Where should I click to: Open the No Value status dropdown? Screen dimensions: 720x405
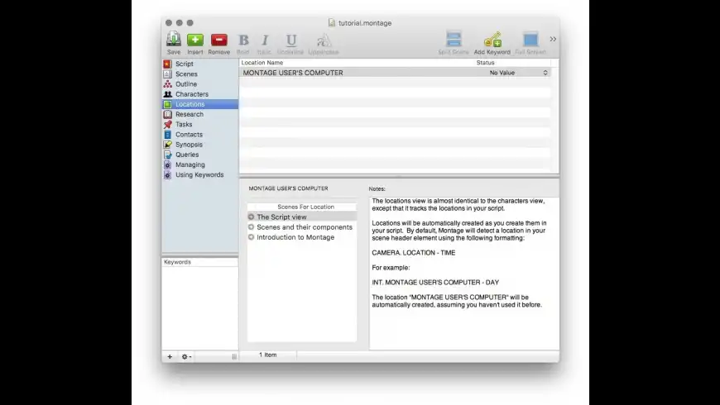coord(518,73)
